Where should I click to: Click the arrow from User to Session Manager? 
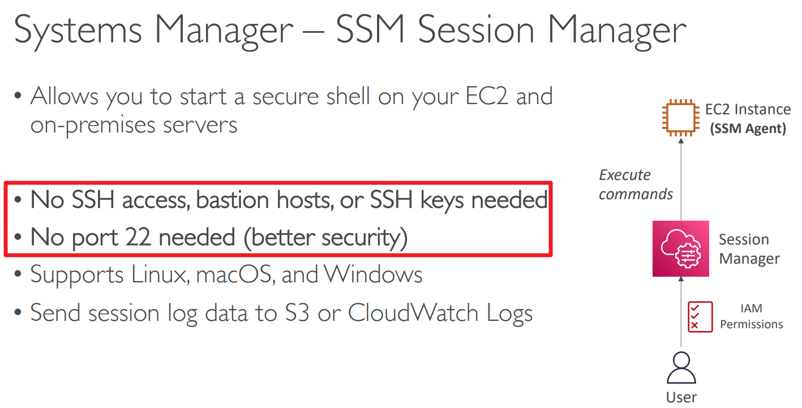pyautogui.click(x=681, y=311)
